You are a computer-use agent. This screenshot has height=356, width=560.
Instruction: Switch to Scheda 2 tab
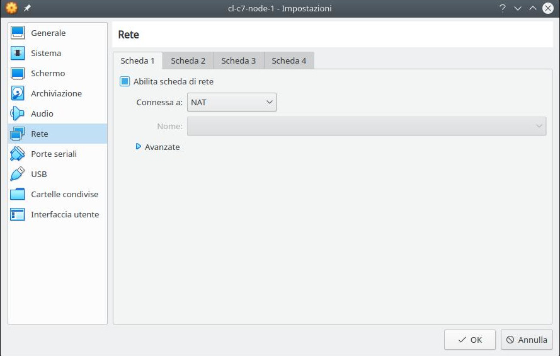[188, 60]
